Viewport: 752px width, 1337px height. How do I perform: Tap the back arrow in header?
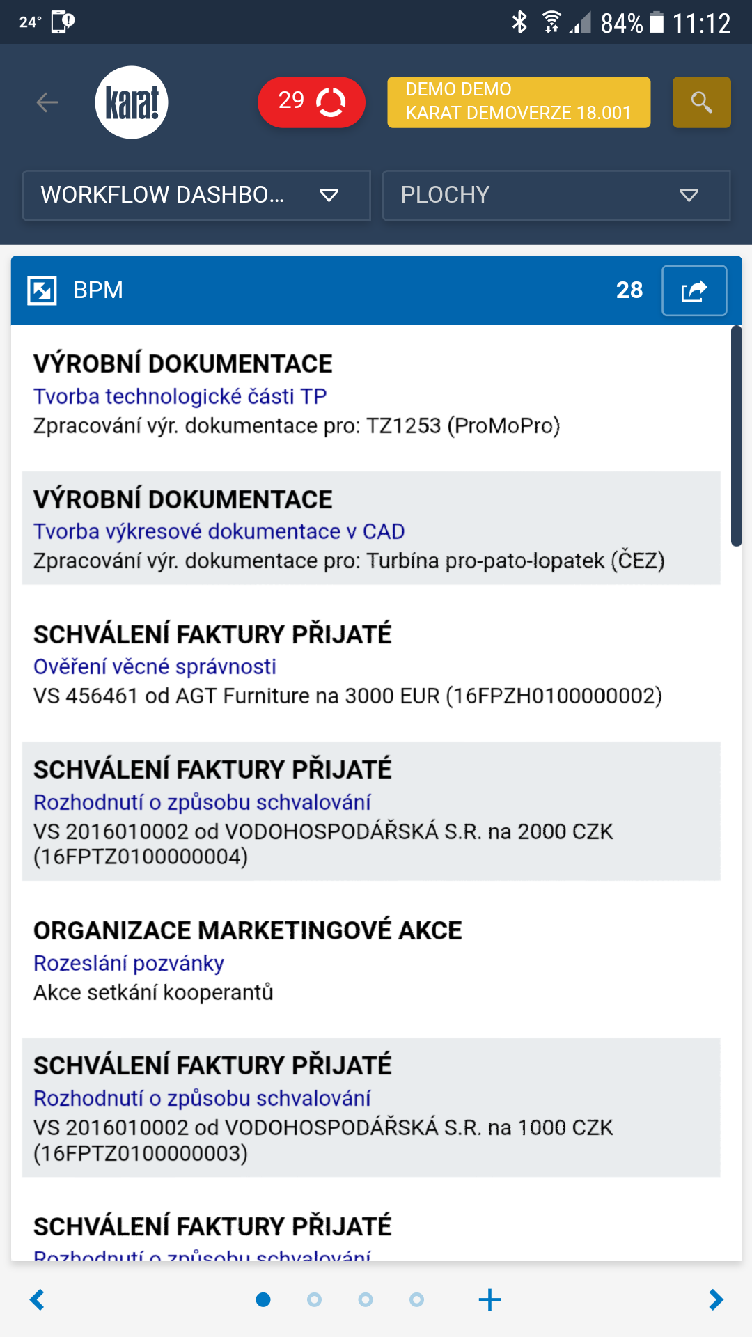pos(47,102)
